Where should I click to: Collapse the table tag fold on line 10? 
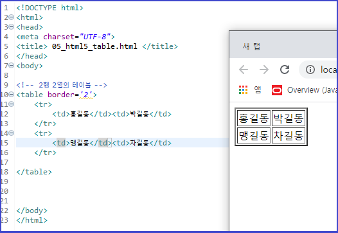click(x=12, y=95)
